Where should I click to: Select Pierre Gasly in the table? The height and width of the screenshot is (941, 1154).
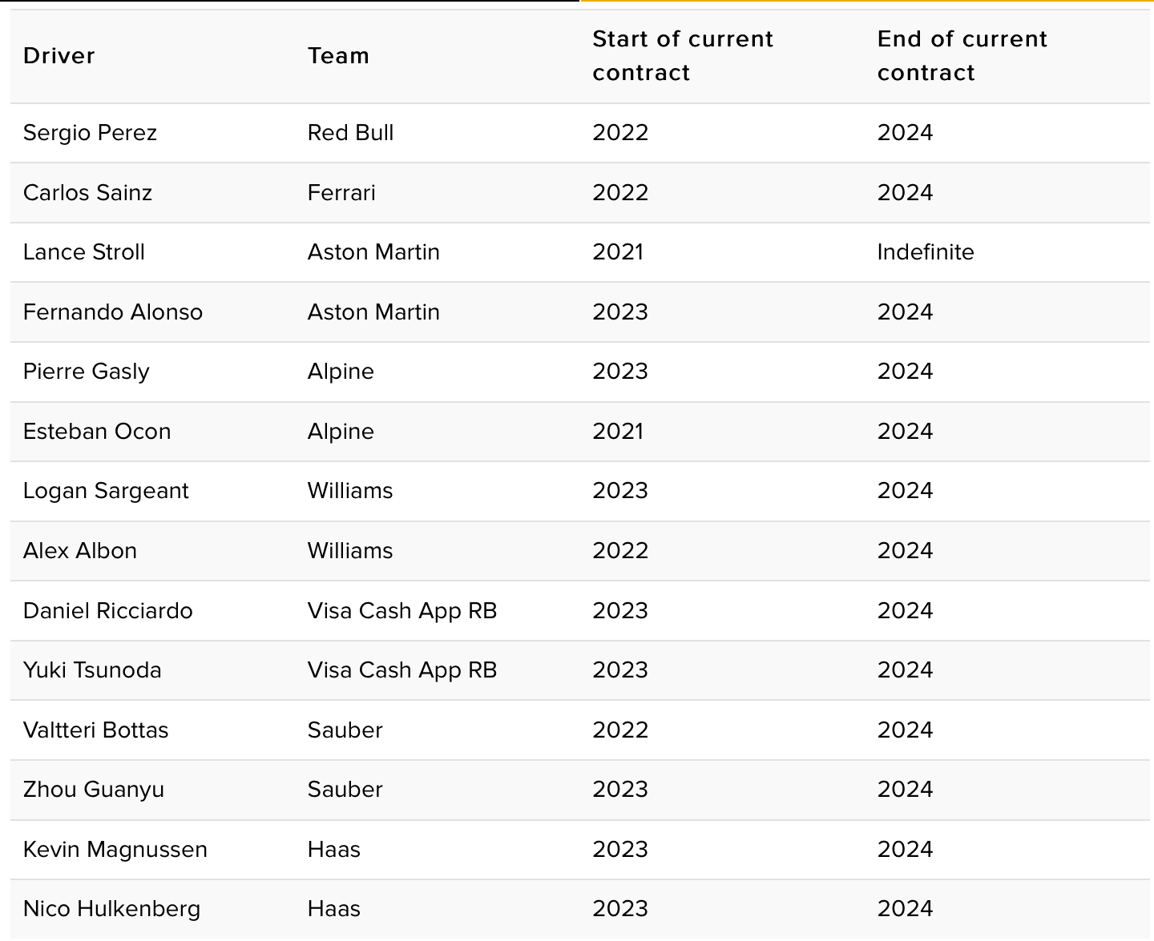(x=87, y=372)
